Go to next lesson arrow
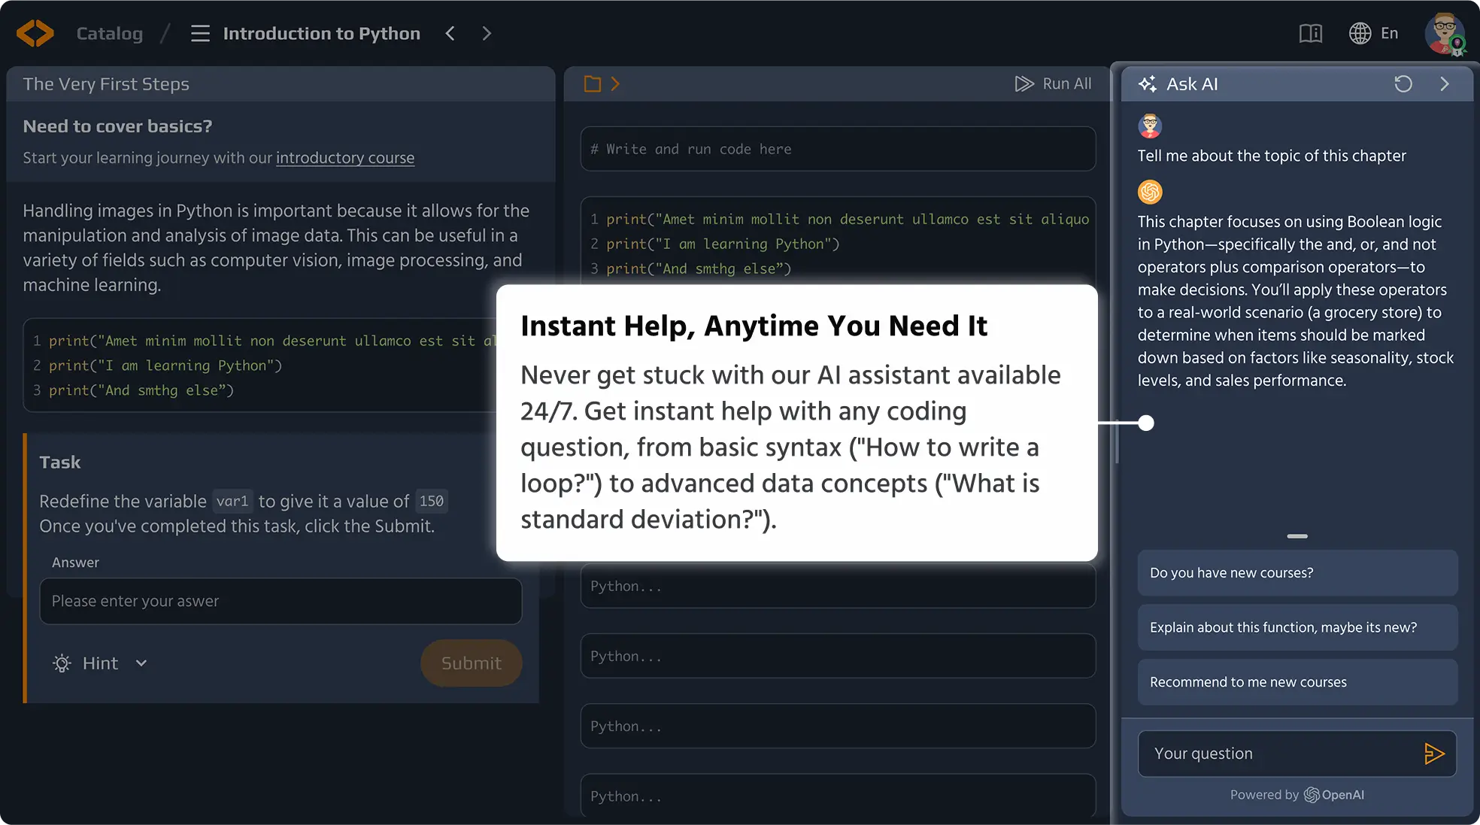 pyautogui.click(x=487, y=33)
